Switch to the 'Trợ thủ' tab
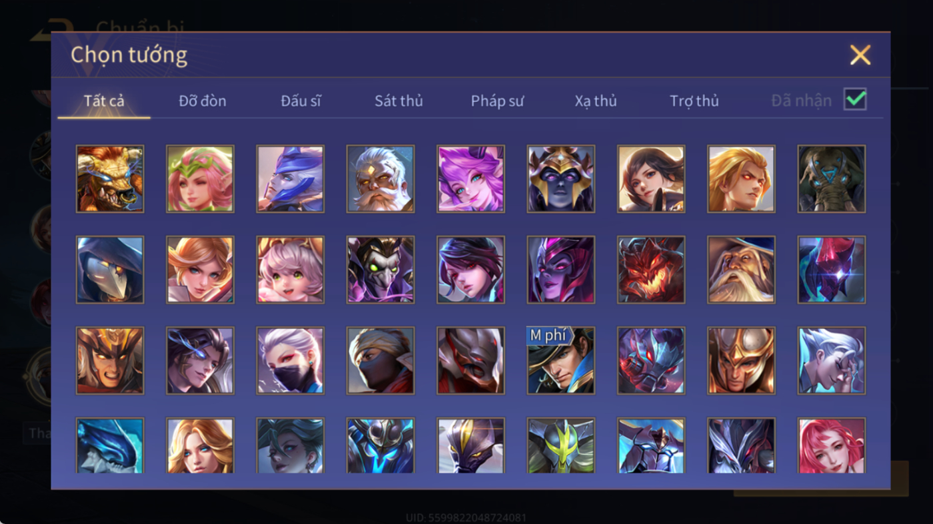Screen dimensions: 933x524 click(694, 101)
